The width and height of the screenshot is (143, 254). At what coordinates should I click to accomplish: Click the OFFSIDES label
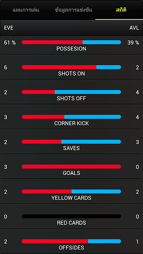coord(71,248)
